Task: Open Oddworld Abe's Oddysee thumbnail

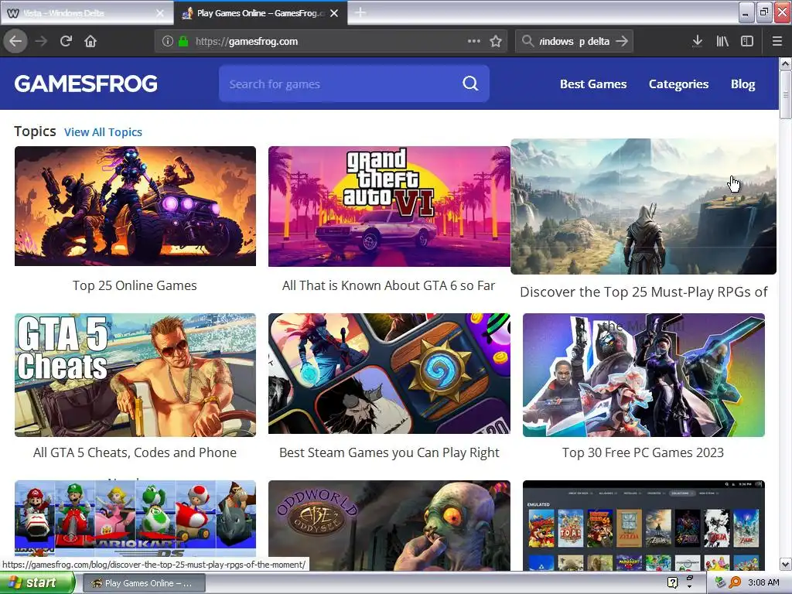Action: tap(390, 526)
